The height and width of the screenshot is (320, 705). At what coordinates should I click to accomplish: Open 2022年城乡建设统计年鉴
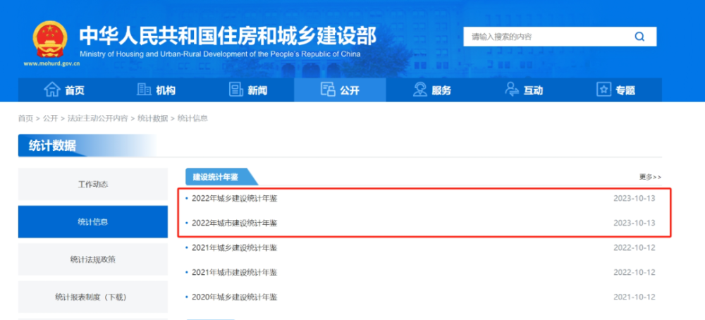234,198
